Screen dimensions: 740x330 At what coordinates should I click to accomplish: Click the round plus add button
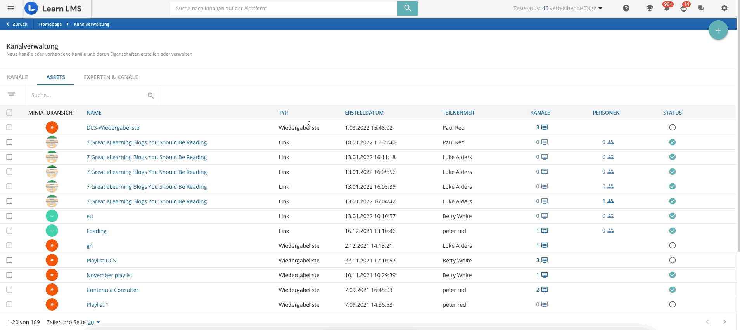(718, 30)
